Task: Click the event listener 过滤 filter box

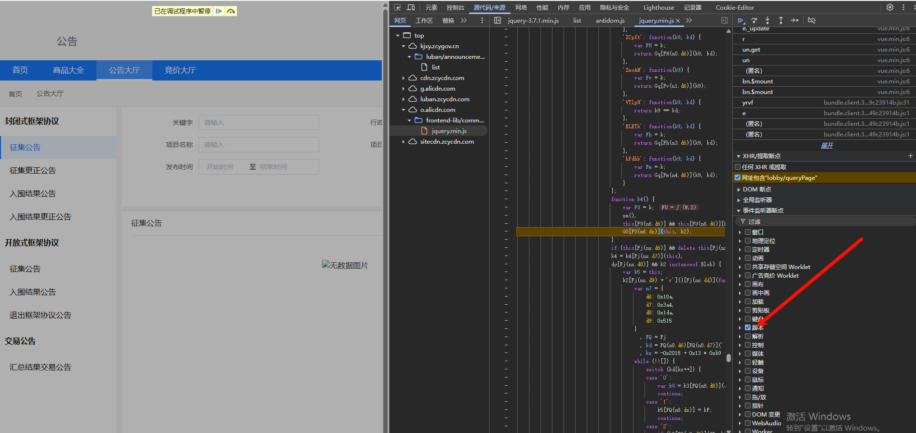Action: point(825,221)
